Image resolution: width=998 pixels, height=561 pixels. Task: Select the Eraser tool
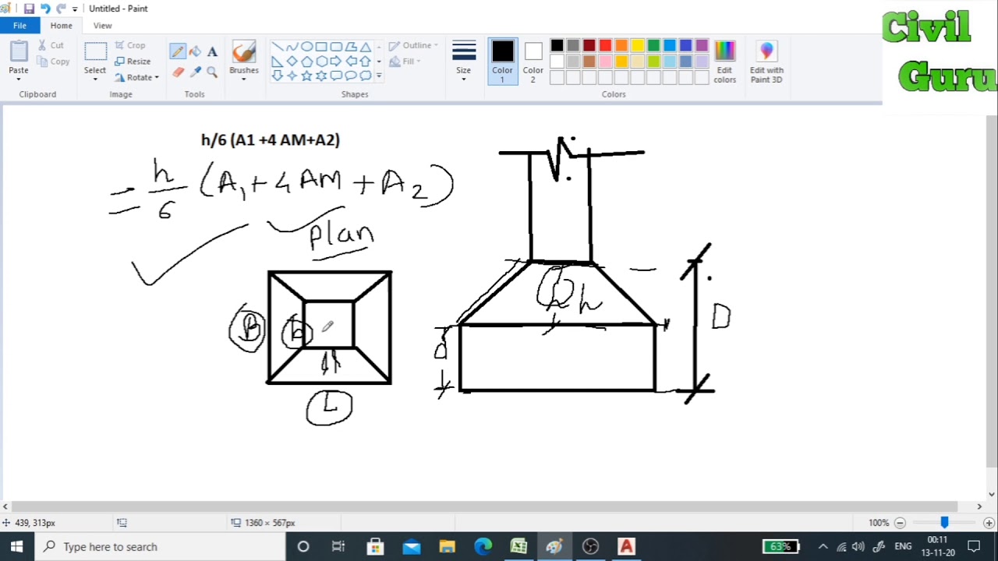click(178, 72)
